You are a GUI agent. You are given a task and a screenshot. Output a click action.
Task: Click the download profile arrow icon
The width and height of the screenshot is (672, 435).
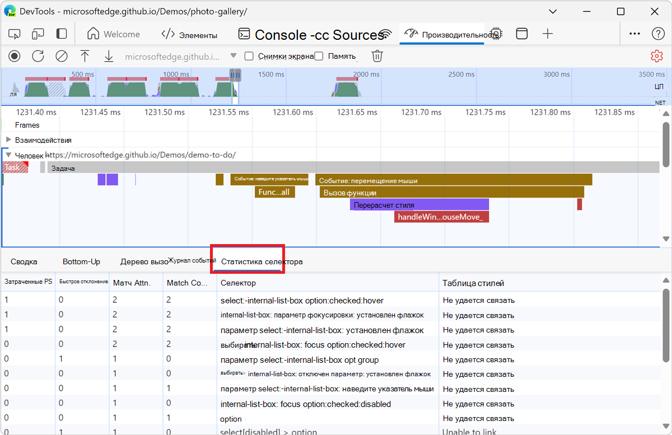(109, 56)
